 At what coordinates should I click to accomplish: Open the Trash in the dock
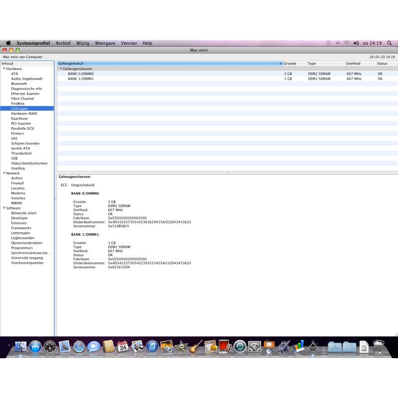point(379,347)
